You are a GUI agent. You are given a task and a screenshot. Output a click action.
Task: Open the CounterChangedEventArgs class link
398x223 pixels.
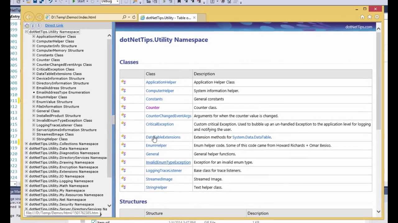coord(169,116)
